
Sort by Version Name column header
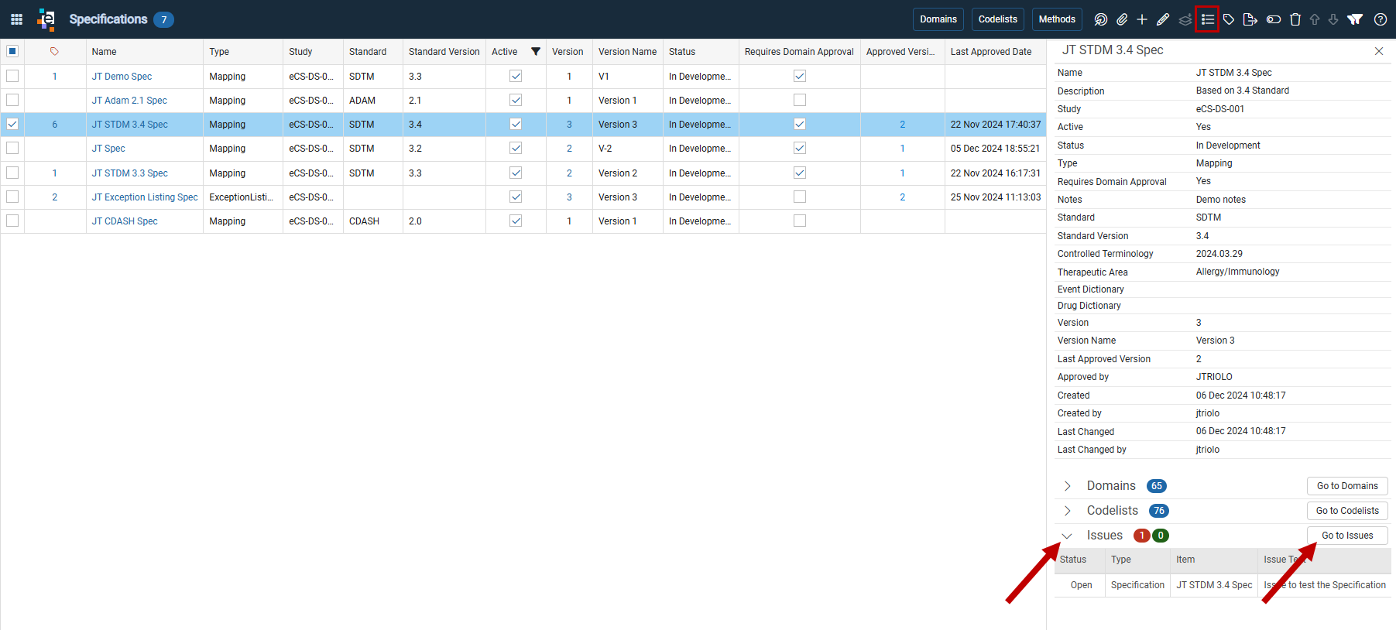coord(627,52)
